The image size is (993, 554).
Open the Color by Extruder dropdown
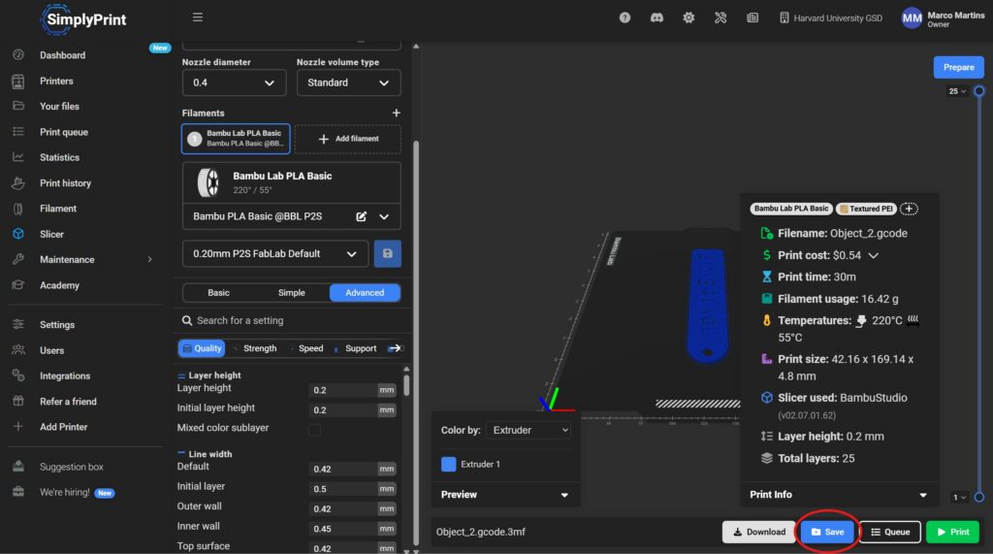529,430
